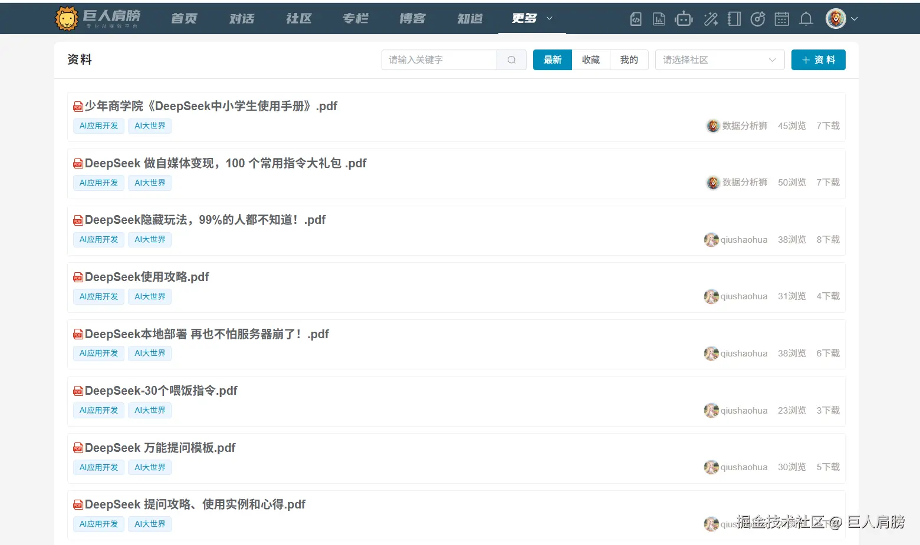The width and height of the screenshot is (920, 545).
Task: Click AI大世界 tag under DeepSeek-30个喂饭指令.pdf
Action: click(150, 411)
